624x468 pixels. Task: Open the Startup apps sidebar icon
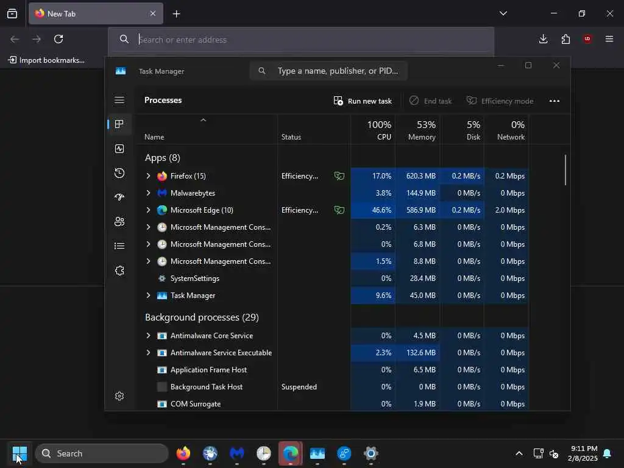[x=119, y=197]
